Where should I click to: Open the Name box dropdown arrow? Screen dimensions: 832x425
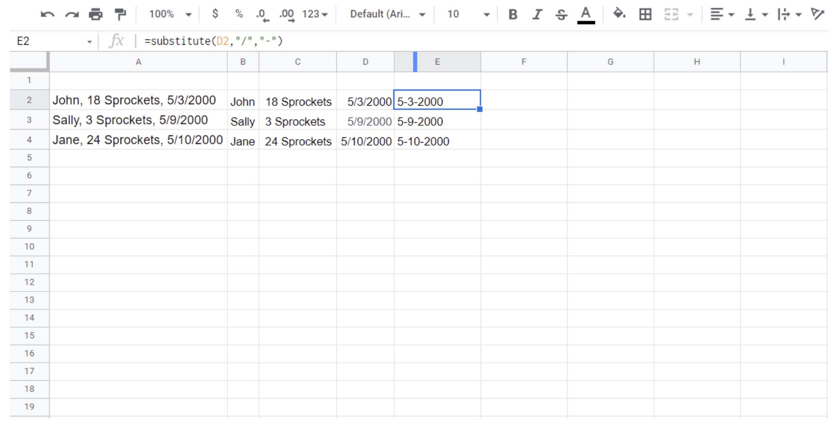point(89,42)
